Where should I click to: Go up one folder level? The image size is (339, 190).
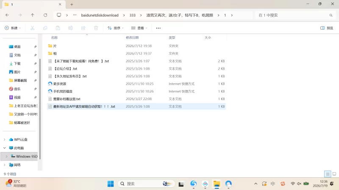(x=33, y=15)
